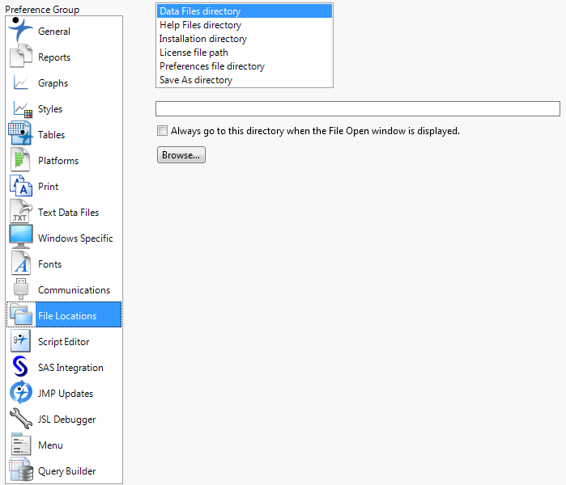This screenshot has width=566, height=485.
Task: Select Preferences file directory entry
Action: (245, 66)
